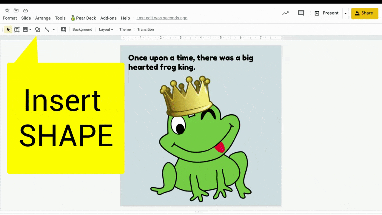
Task: Click the insert image icon
Action: point(25,30)
